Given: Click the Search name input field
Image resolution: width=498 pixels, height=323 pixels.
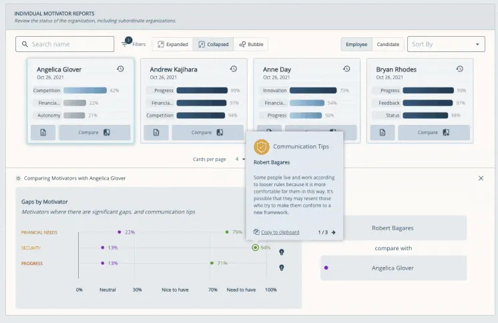Looking at the screenshot, I should click(x=65, y=44).
